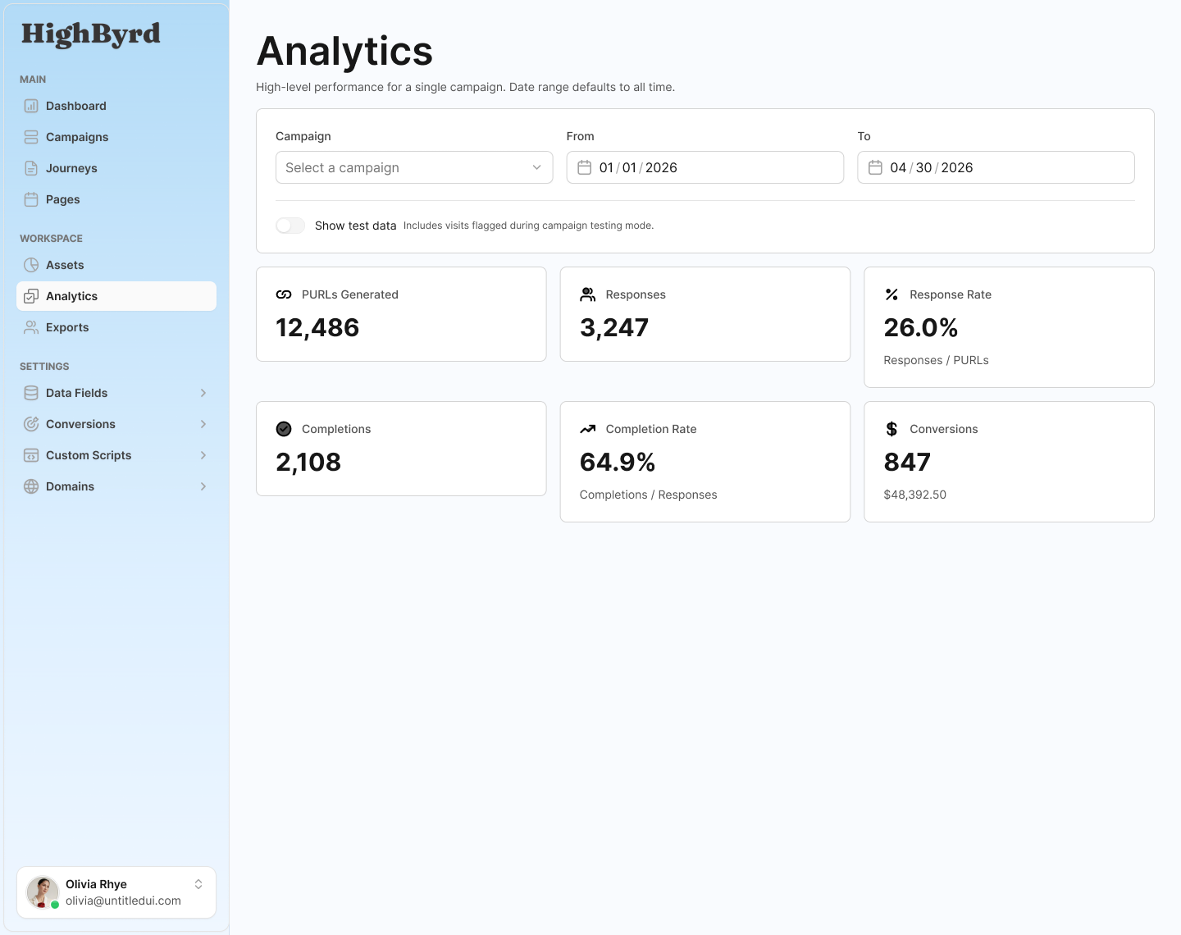Click the calendar icon in From field
This screenshot has width=1181, height=935.
tap(585, 167)
